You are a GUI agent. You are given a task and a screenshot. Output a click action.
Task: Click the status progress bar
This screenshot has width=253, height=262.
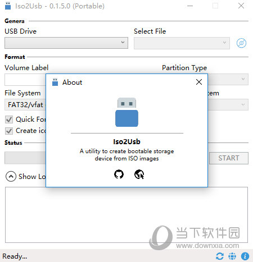click(25, 158)
